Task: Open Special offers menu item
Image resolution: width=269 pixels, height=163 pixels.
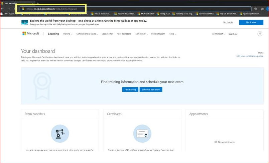Action: click(107, 34)
